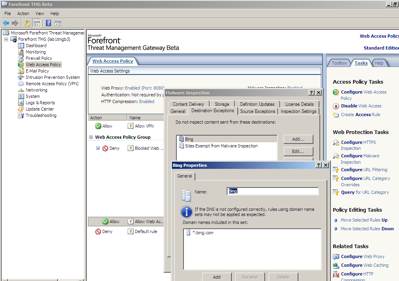Click Add... in Malware Inspection dialog
The image size is (399, 281).
[298, 139]
